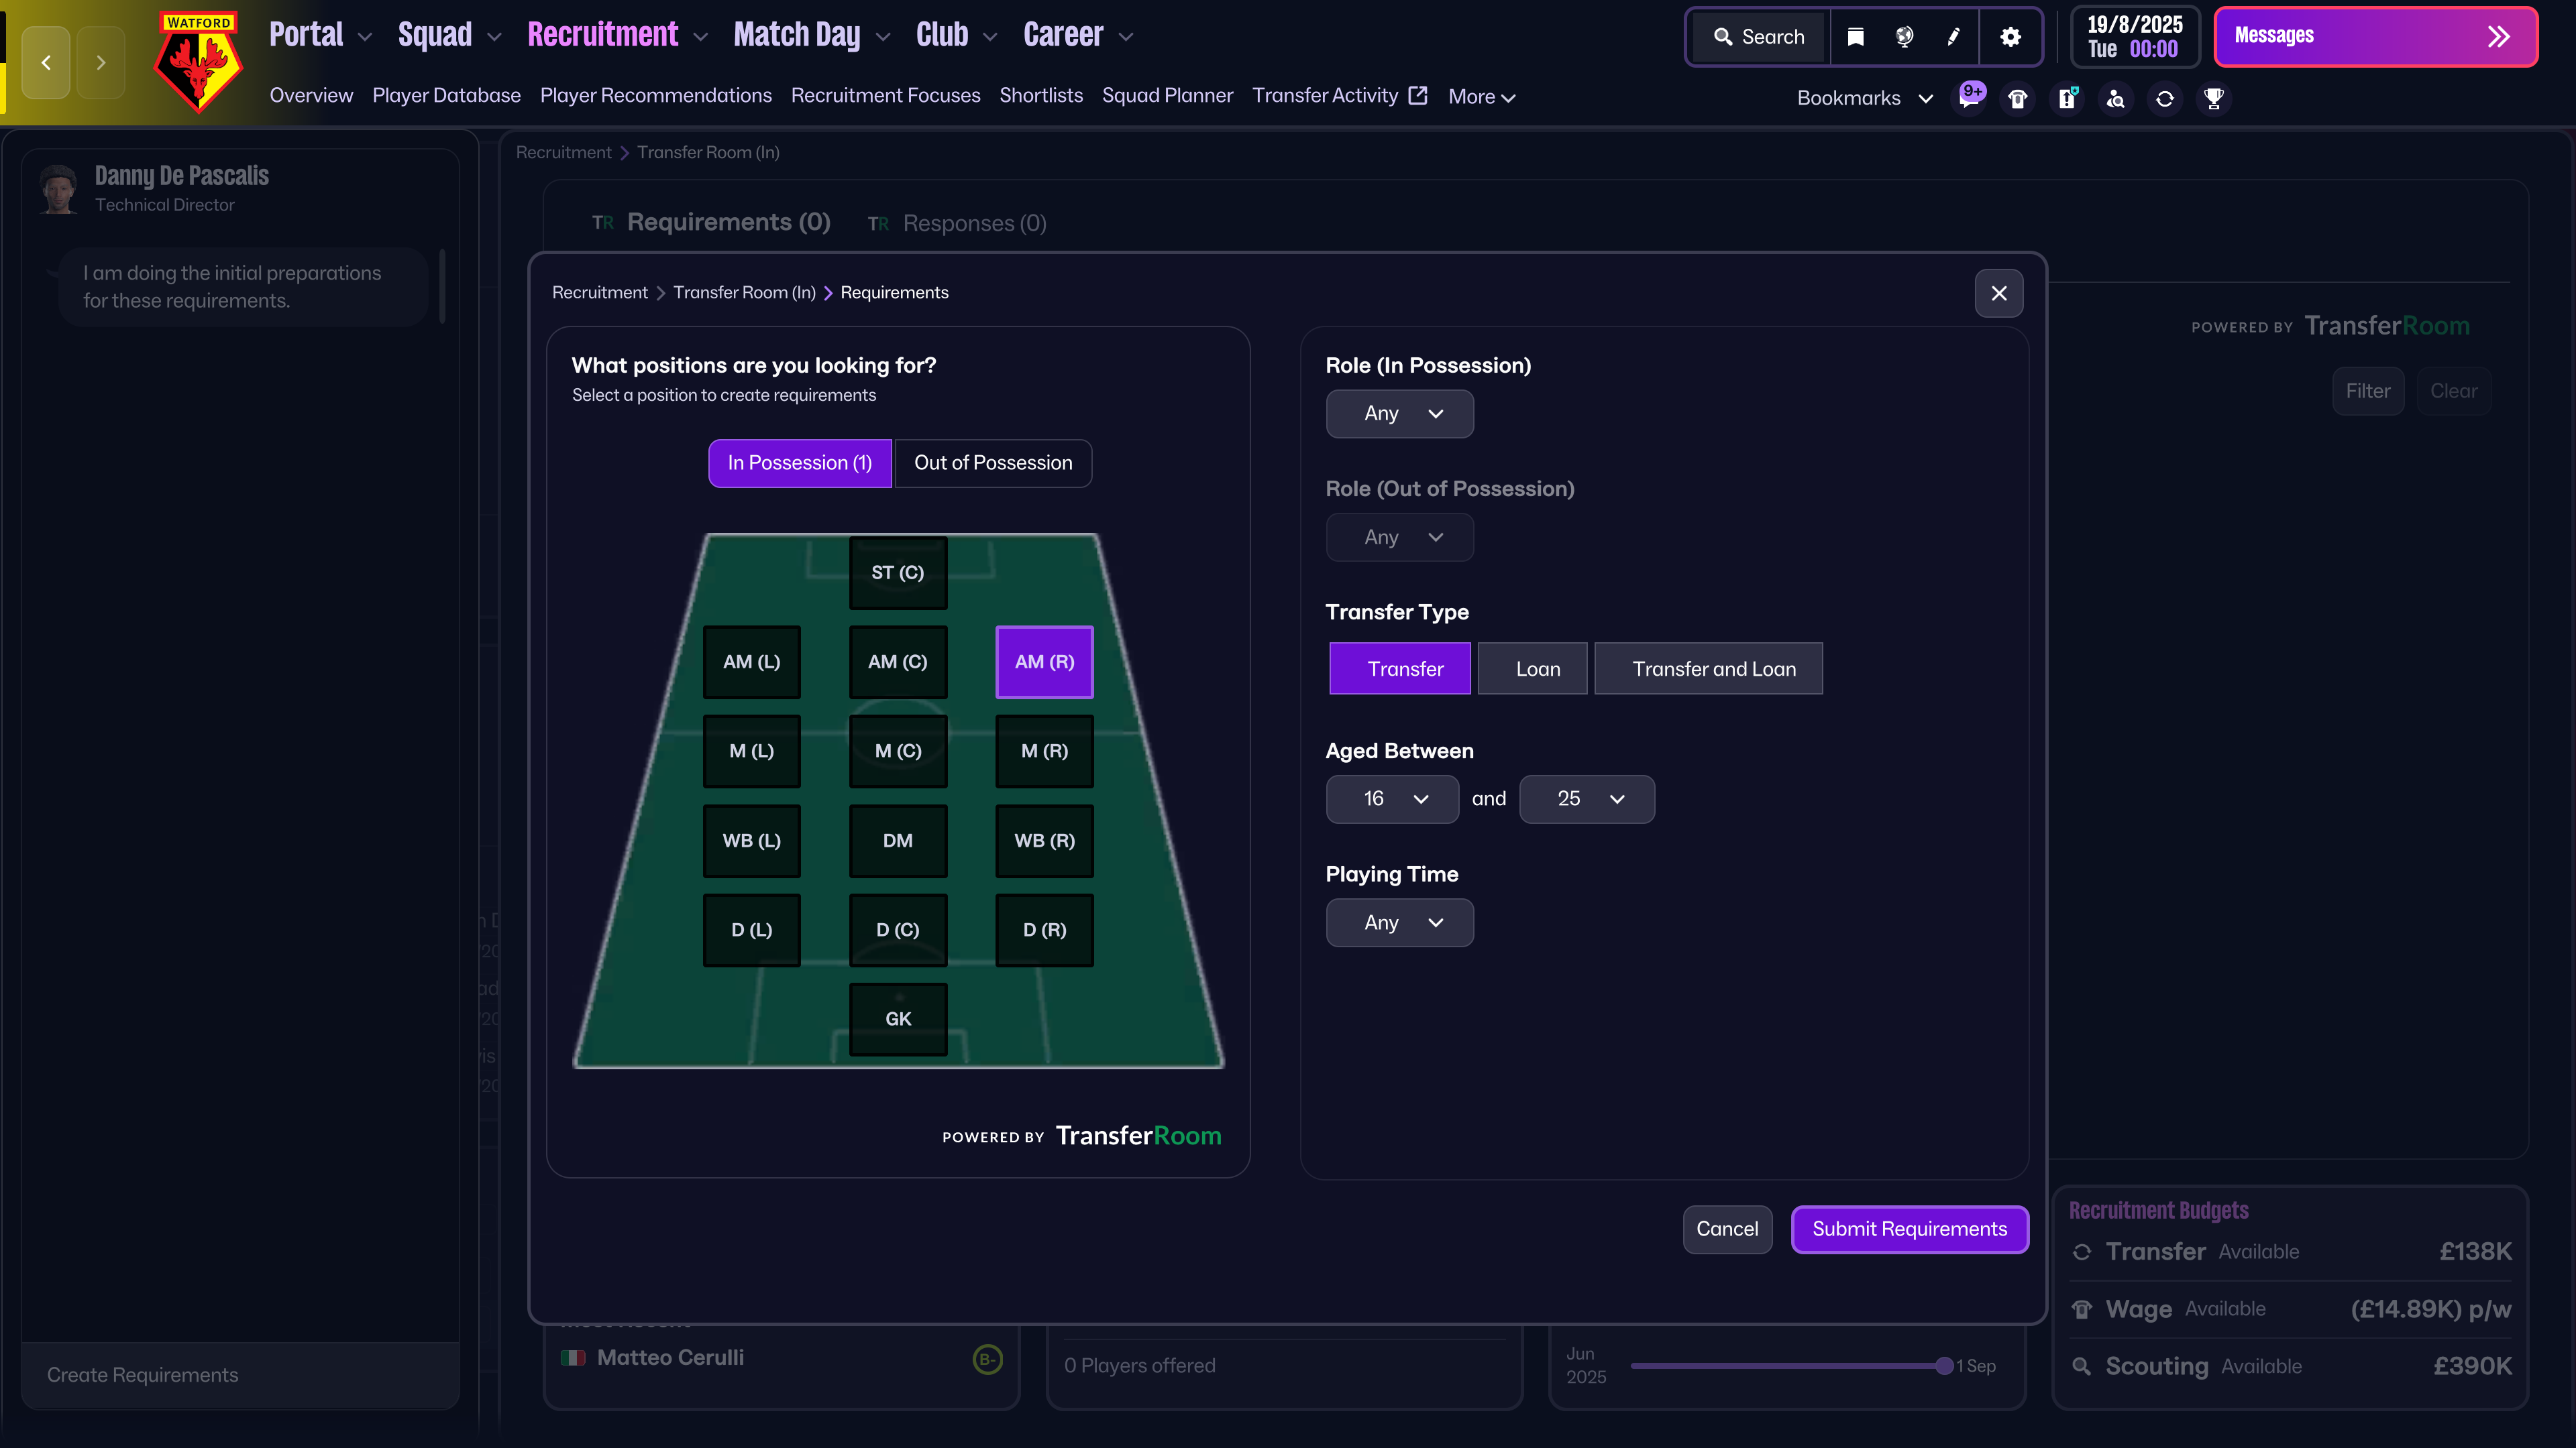The image size is (2576, 1448).
Task: Open the Playing Time dropdown
Action: (x=1399, y=922)
